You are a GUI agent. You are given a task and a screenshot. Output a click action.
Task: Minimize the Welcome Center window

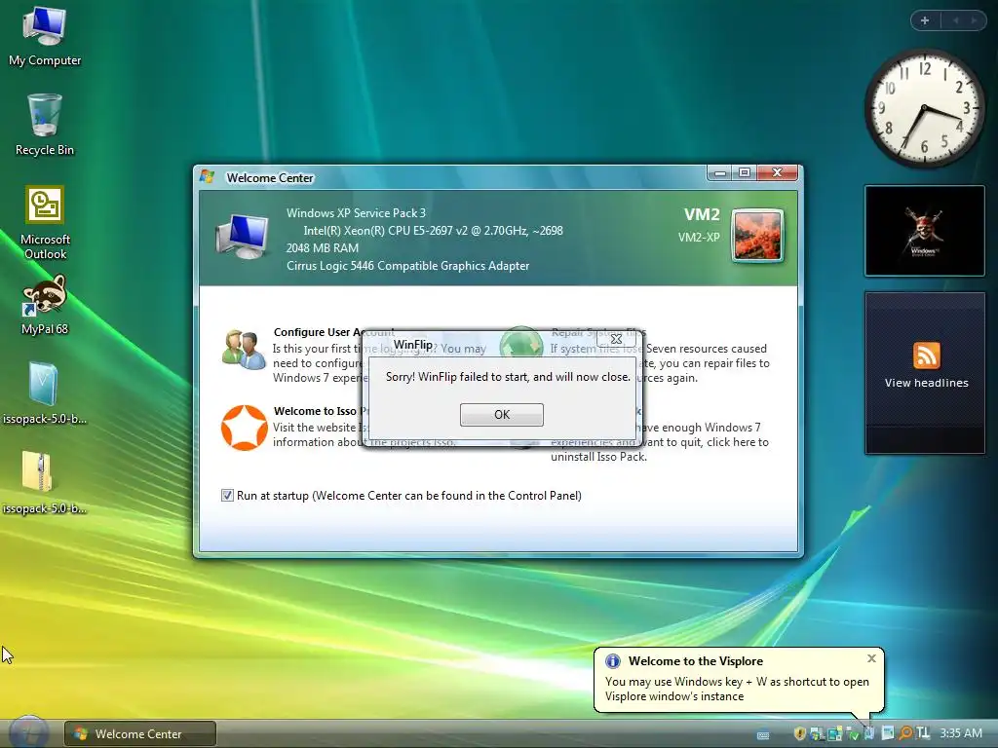[x=720, y=173]
